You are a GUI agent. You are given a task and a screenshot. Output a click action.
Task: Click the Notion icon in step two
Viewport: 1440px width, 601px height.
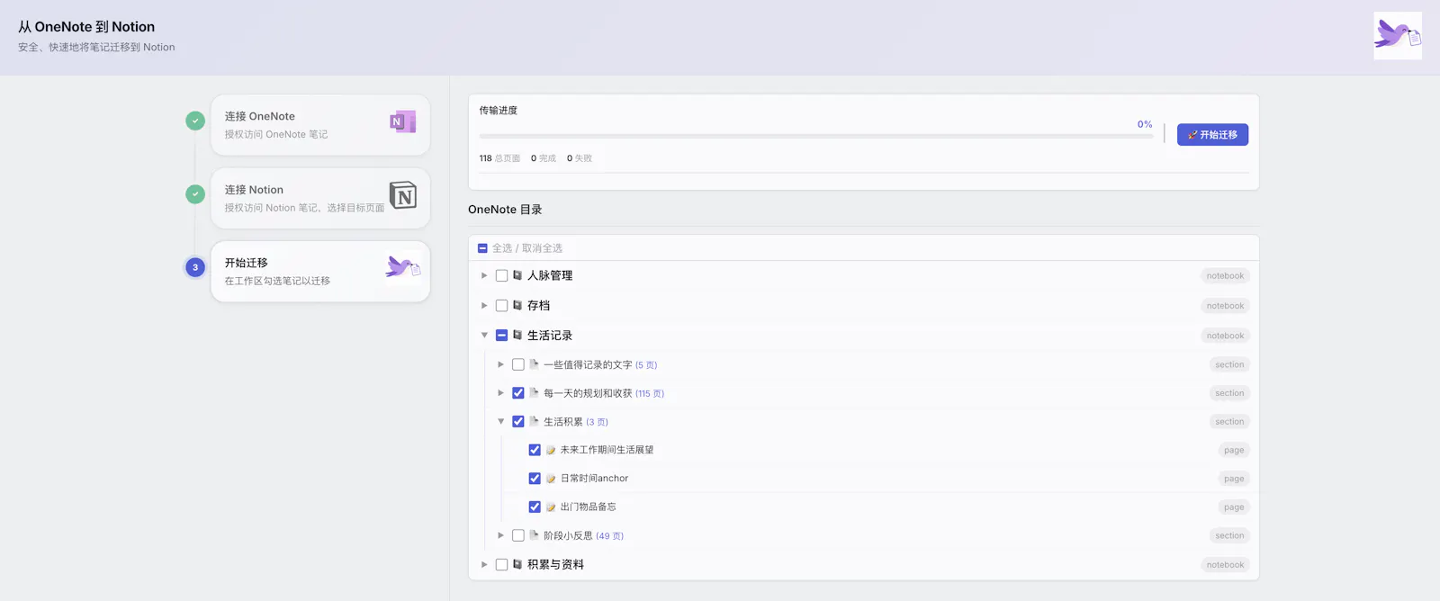click(403, 194)
